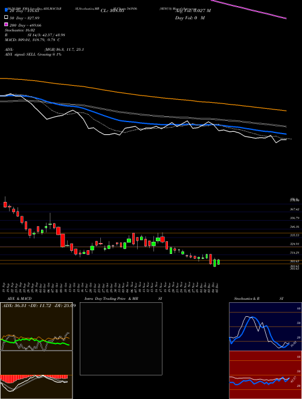Click the orange moving average line
Image resolution: width=302 pixels, height=399 pixels.
tap(143, 95)
